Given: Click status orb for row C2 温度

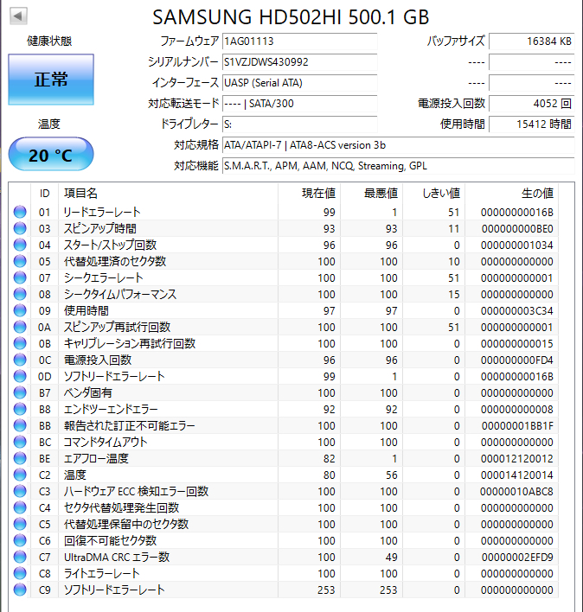Looking at the screenshot, I should point(20,475).
